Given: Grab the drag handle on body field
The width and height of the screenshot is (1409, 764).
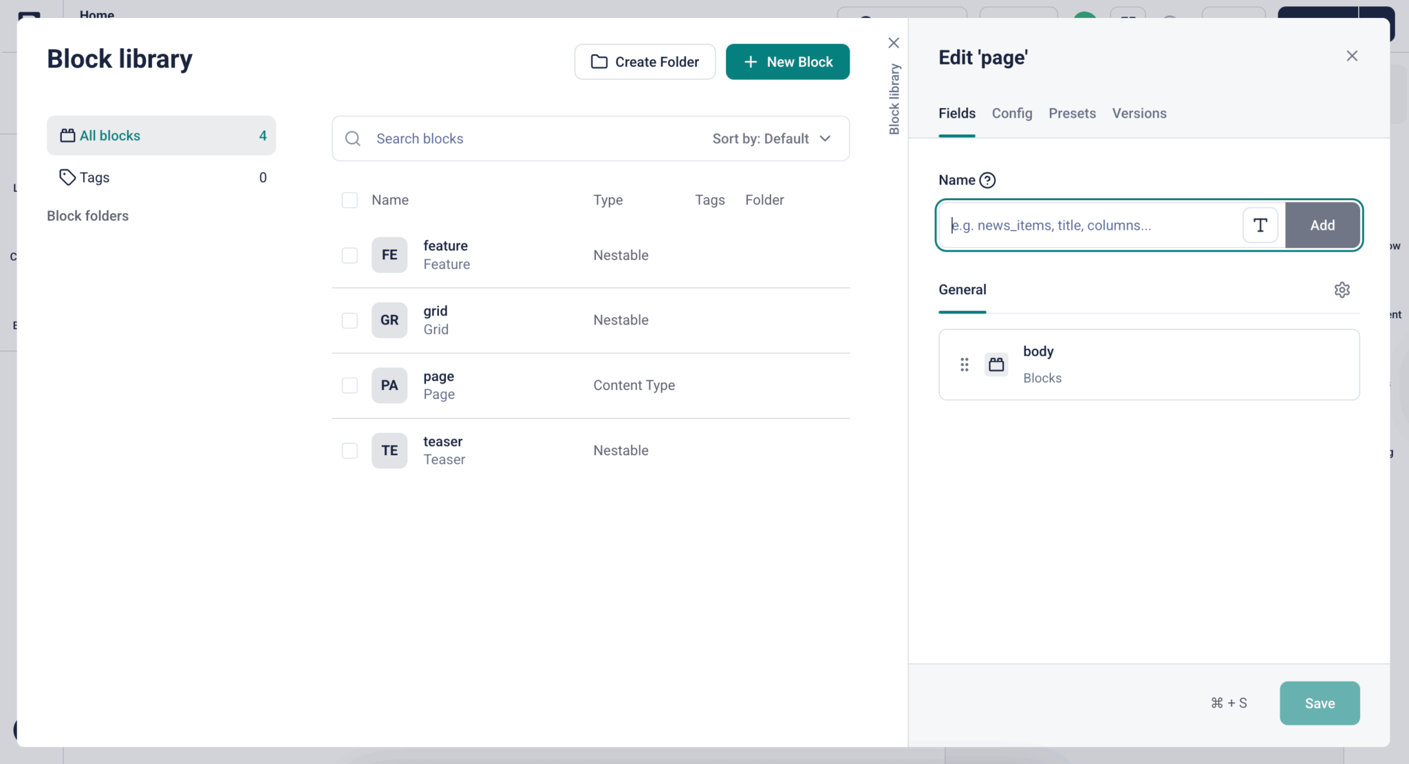Looking at the screenshot, I should tap(964, 364).
